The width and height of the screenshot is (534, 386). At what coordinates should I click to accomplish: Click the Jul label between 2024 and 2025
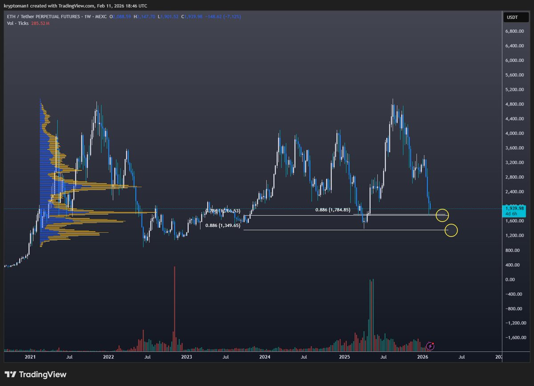304,357
